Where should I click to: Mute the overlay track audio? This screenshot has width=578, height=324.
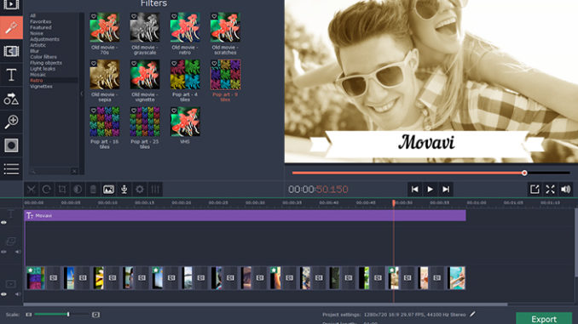(x=18, y=252)
